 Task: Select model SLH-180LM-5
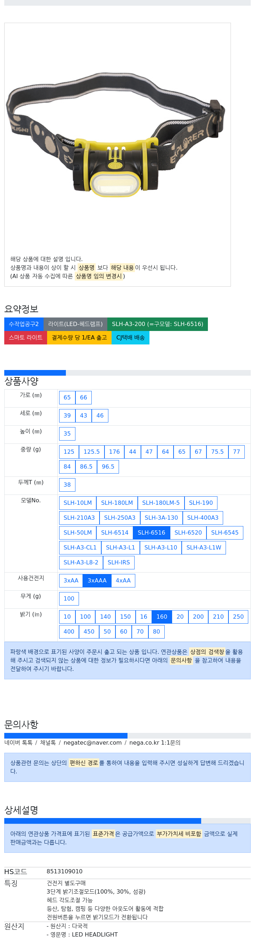pos(161,503)
